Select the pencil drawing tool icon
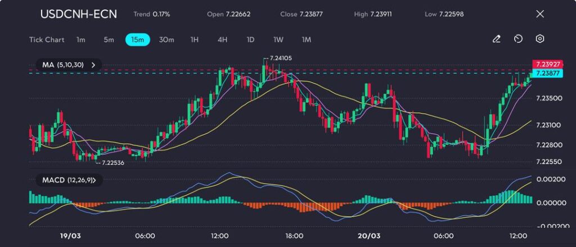The image size is (576, 247). (x=496, y=39)
